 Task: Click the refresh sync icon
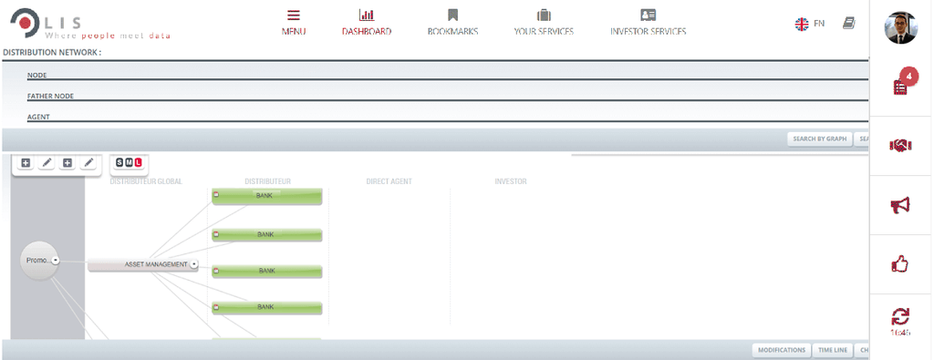point(900,316)
